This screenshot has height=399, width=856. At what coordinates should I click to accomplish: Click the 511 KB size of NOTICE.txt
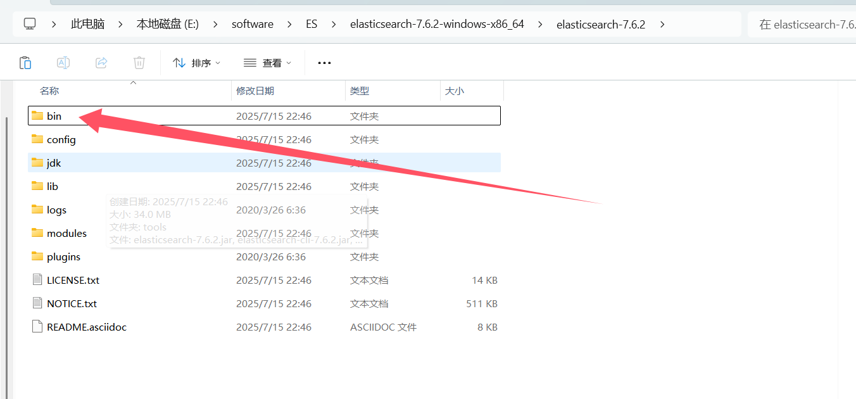(x=482, y=303)
